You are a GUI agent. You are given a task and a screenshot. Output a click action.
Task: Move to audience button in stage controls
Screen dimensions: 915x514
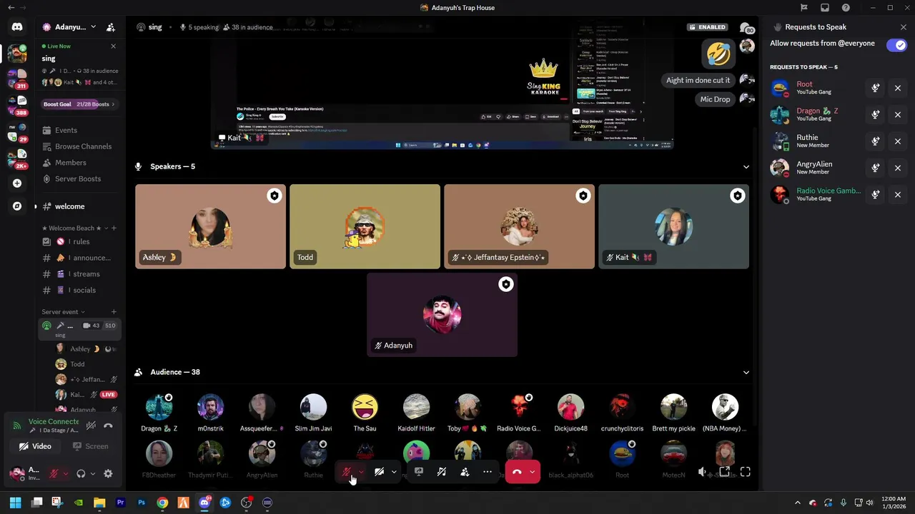click(x=465, y=472)
